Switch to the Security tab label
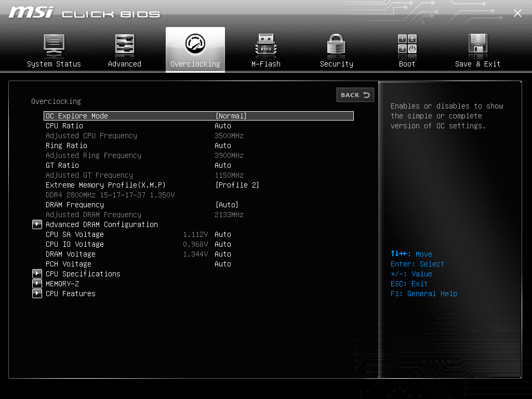 click(x=337, y=64)
